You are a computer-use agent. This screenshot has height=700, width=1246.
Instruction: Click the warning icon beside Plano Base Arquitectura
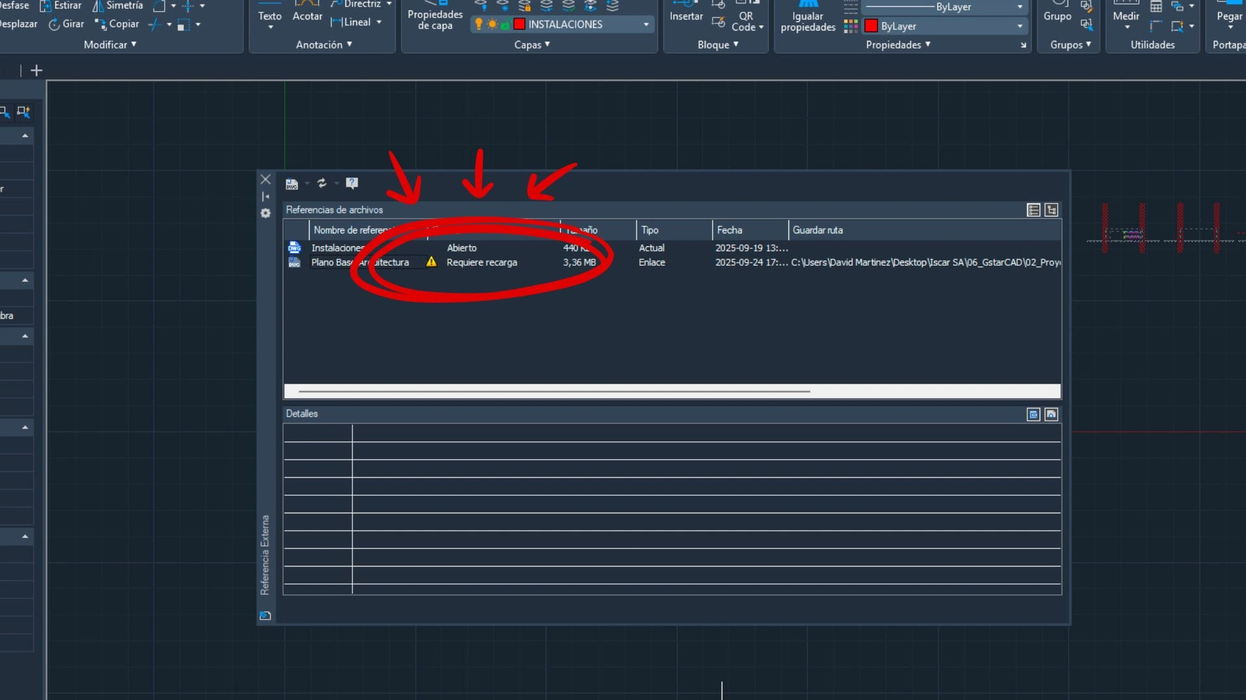click(x=432, y=262)
